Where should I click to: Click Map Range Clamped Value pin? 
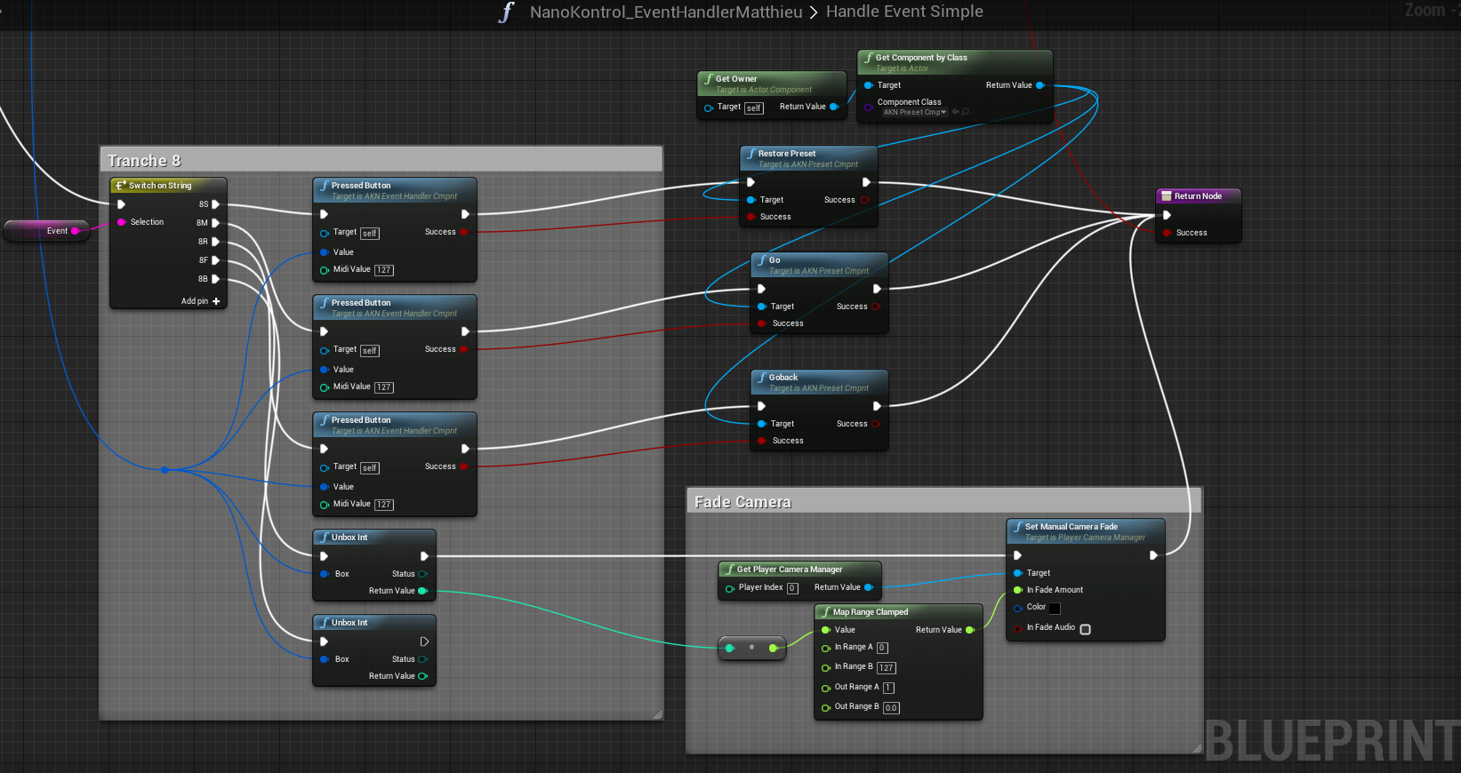(826, 630)
